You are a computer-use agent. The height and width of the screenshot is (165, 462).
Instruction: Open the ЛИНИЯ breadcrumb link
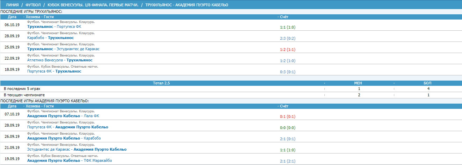click(x=12, y=5)
